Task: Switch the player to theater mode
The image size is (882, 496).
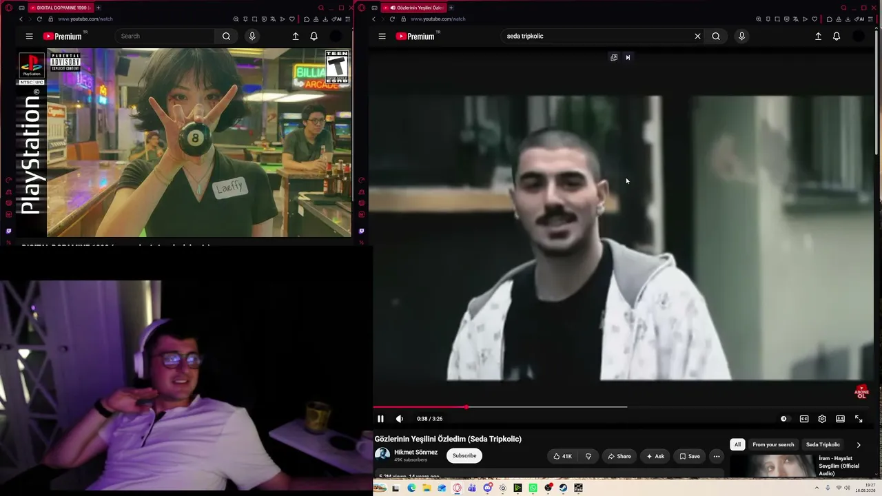Action: click(x=841, y=419)
